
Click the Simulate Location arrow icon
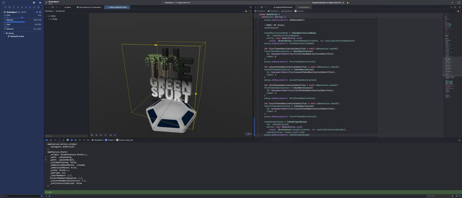point(84,140)
